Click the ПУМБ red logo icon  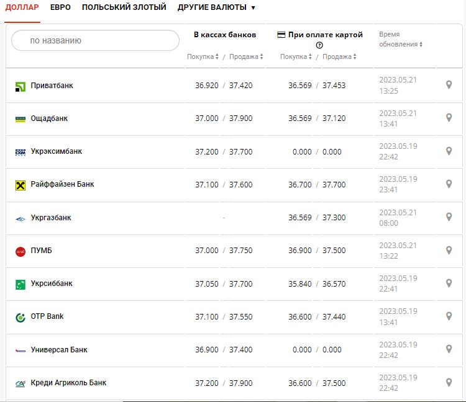(20, 251)
